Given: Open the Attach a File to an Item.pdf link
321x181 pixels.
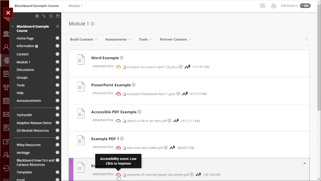Looking at the screenshot, I should [147, 121].
